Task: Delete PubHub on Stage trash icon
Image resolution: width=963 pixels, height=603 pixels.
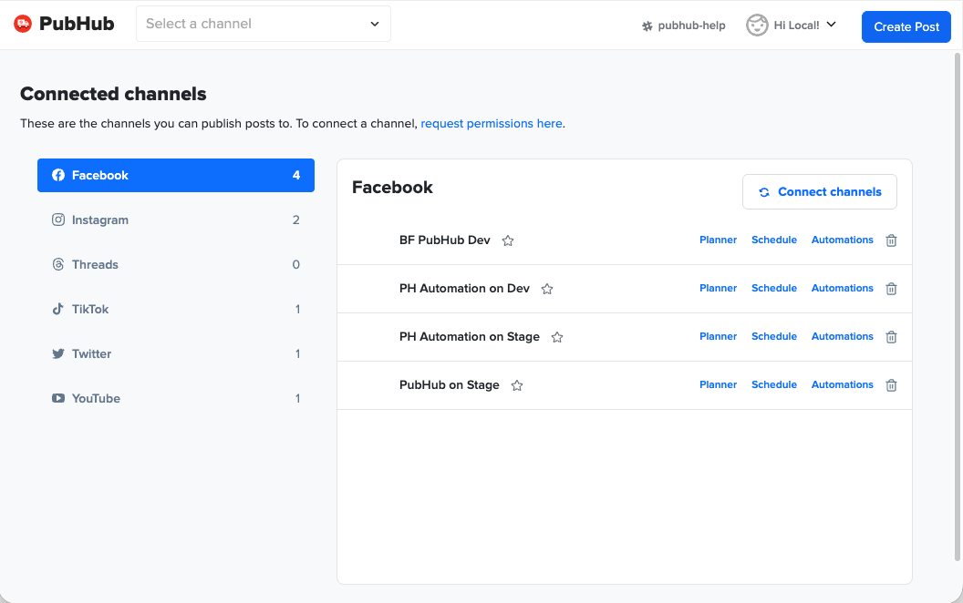Action: 891,385
